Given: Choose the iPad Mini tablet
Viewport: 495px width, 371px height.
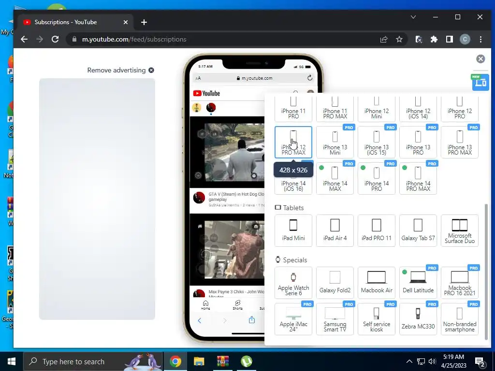Looking at the screenshot, I should [x=293, y=230].
